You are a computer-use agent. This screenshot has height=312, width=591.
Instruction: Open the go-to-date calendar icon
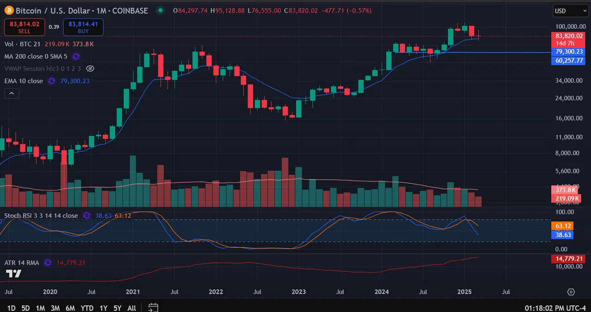(153, 307)
